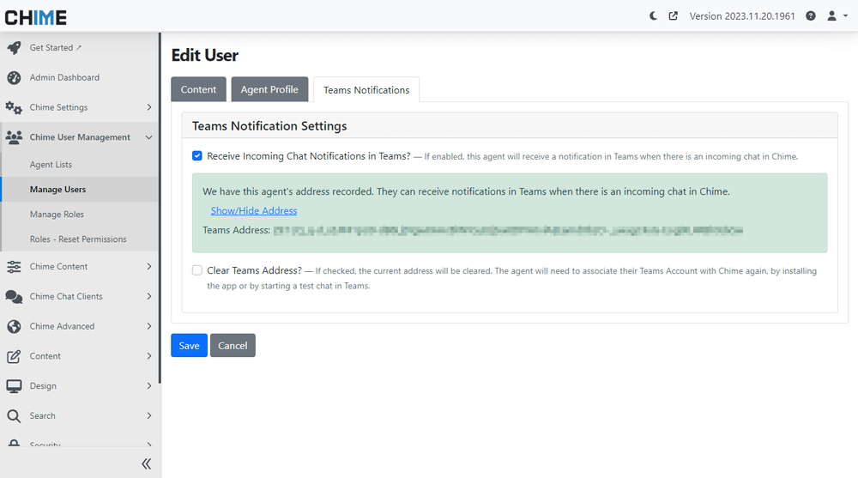Expand the Search menu chevron
The width and height of the screenshot is (858, 478).
148,416
